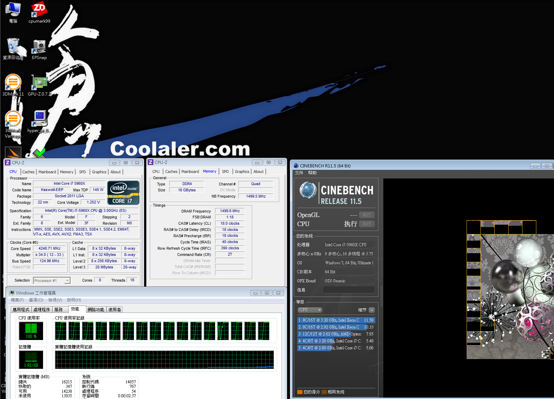Open Caches tab in the Memory CPU-Z window
The image size is (554, 399).
(x=171, y=172)
